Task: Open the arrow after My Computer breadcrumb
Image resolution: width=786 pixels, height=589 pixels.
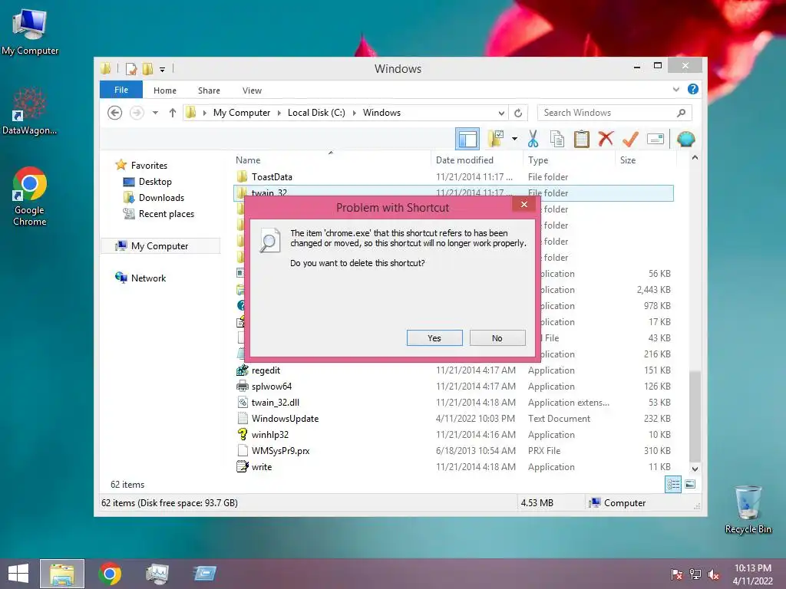Action: tap(279, 113)
